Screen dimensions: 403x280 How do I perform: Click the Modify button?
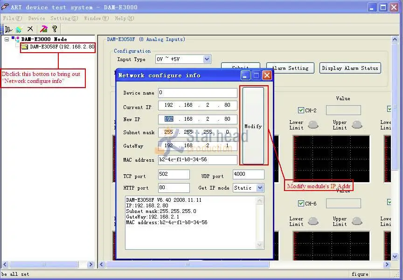253,126
